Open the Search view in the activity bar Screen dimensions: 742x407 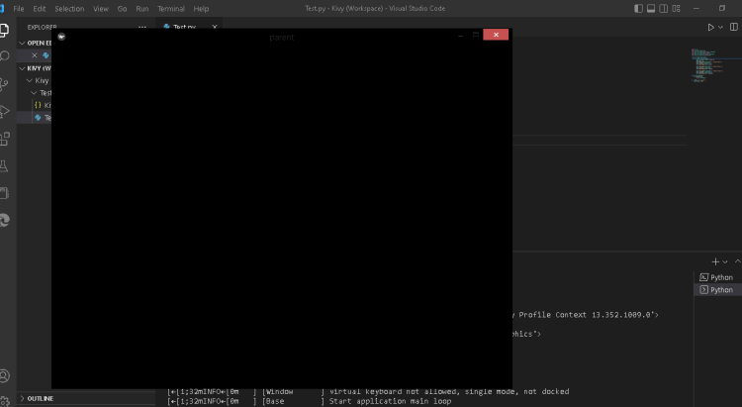click(x=4, y=56)
